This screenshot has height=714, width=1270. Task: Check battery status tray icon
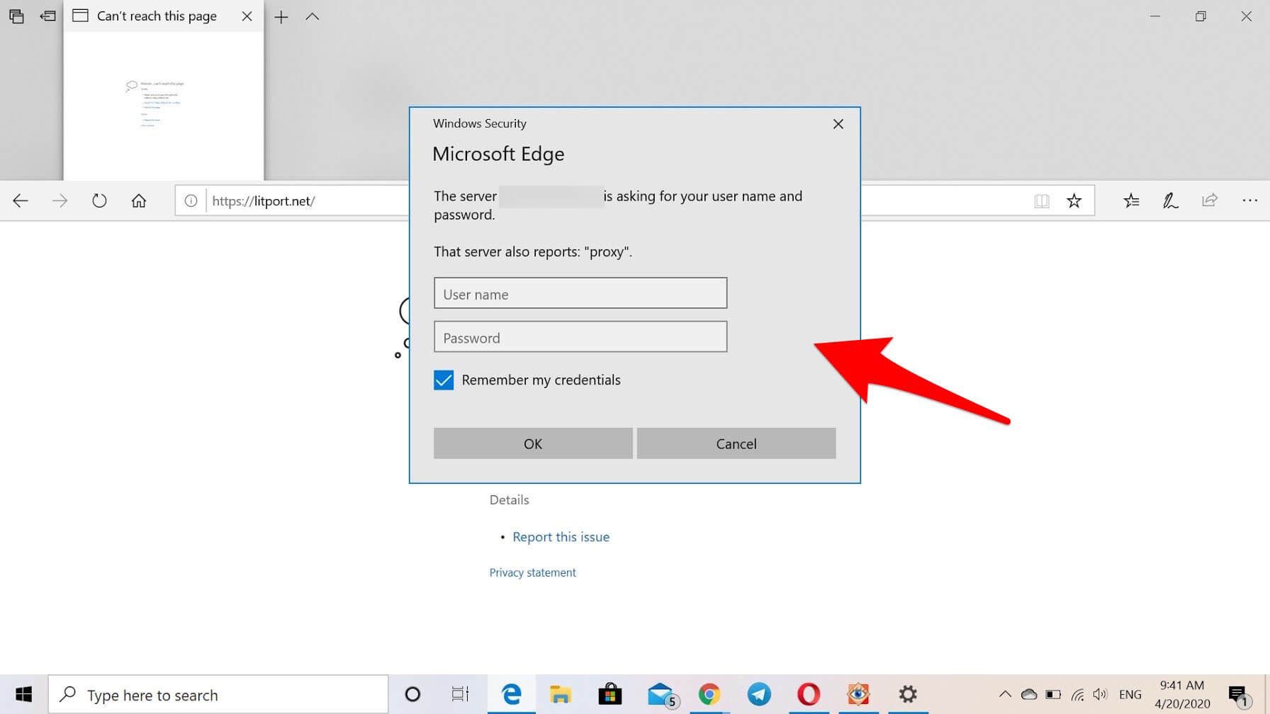tap(1053, 694)
